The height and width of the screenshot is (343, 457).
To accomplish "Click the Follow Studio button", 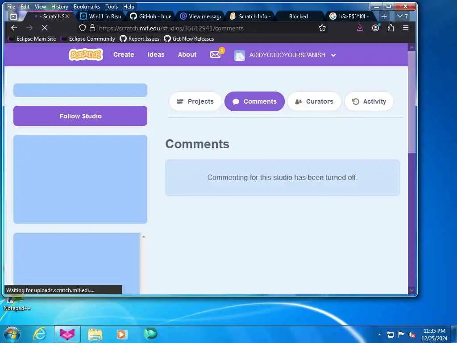I will coord(80,116).
